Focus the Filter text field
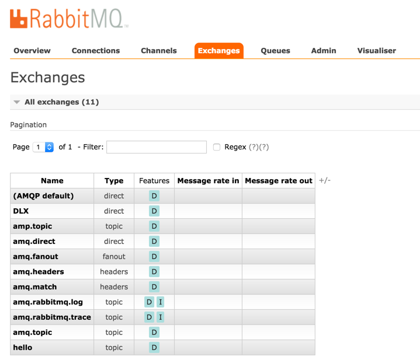Viewport: 420px width, 363px height. (x=157, y=147)
